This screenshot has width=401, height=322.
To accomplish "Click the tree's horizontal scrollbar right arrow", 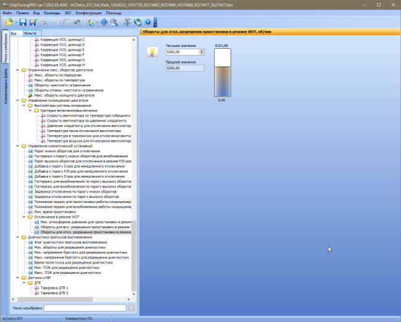I will point(129,299).
